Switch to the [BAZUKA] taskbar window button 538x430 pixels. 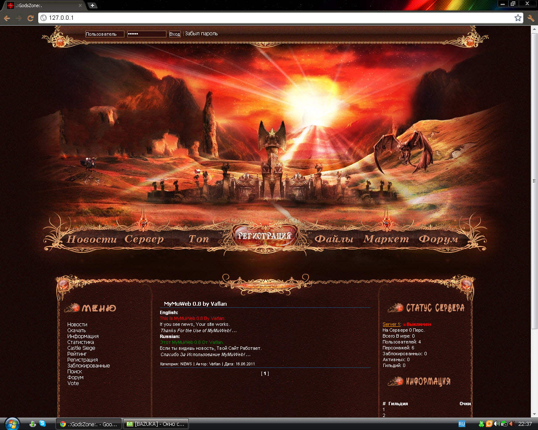(156, 424)
